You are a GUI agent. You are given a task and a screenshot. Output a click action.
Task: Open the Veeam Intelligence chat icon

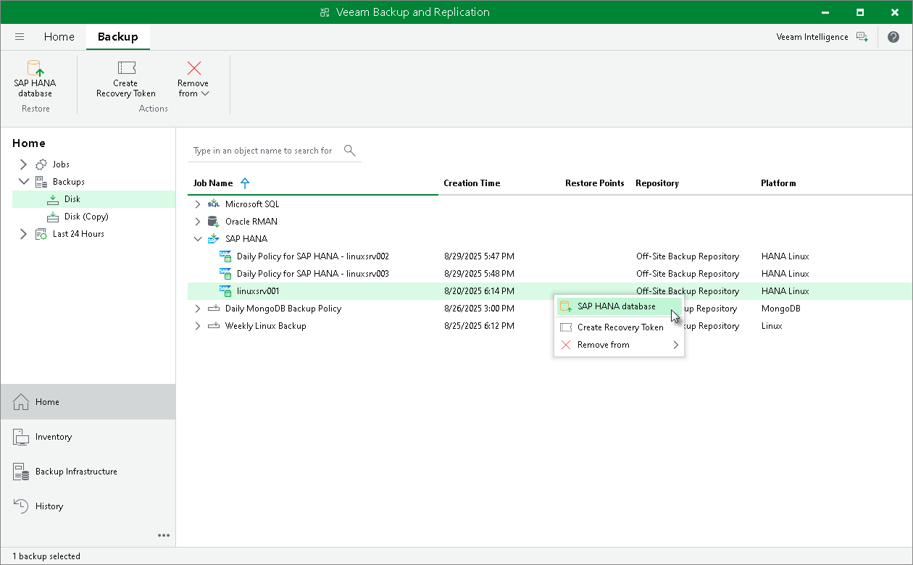862,37
